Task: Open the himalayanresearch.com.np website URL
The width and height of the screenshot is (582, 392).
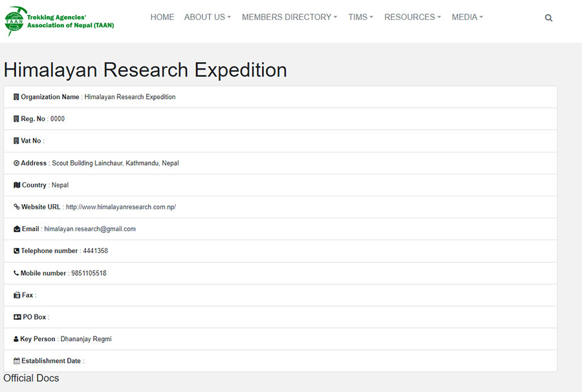Action: point(121,207)
